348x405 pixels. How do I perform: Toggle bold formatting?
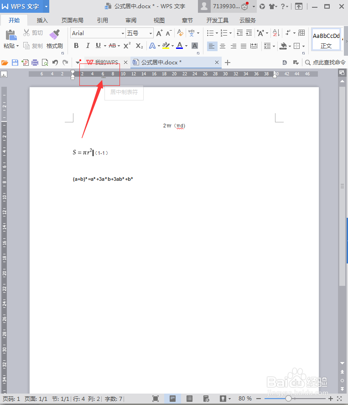76,46
